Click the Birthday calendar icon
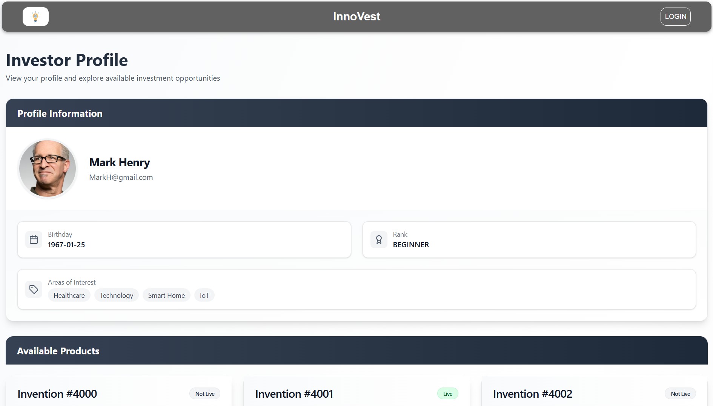The image size is (713, 406). (34, 240)
